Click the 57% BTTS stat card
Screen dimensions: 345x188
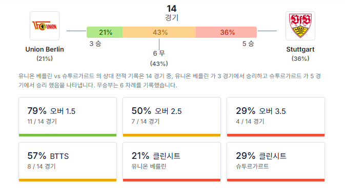coord(68,162)
